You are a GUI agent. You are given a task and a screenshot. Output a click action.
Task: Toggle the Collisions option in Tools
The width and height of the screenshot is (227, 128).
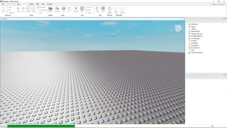click(41, 7)
